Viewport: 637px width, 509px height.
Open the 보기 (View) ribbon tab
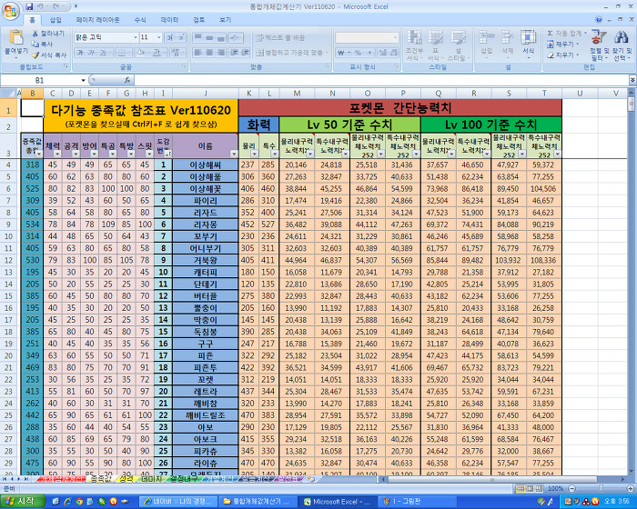(224, 19)
